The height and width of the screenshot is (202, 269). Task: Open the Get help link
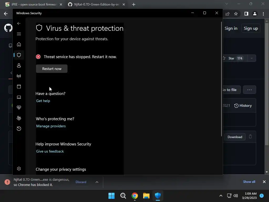[x=43, y=101]
